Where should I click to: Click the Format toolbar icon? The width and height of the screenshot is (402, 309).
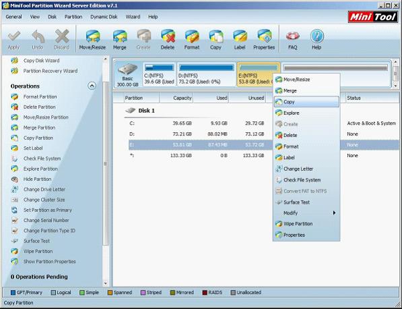(192, 40)
